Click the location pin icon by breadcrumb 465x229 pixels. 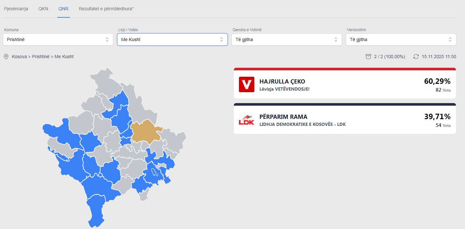(x=6, y=57)
